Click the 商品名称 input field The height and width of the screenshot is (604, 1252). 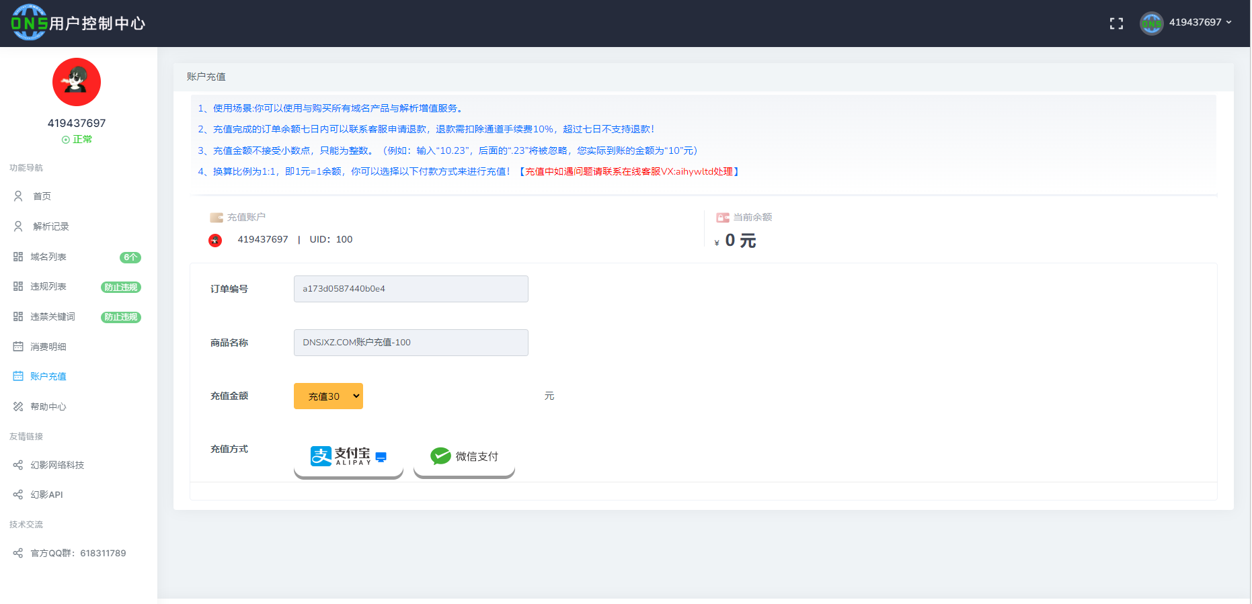click(411, 343)
